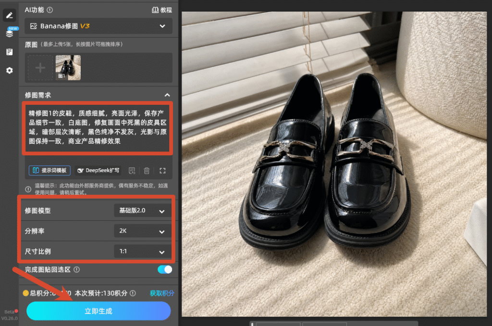The height and width of the screenshot is (326, 492).
Task: Click info icon next to 本次预计:130积分
Action: coord(133,293)
